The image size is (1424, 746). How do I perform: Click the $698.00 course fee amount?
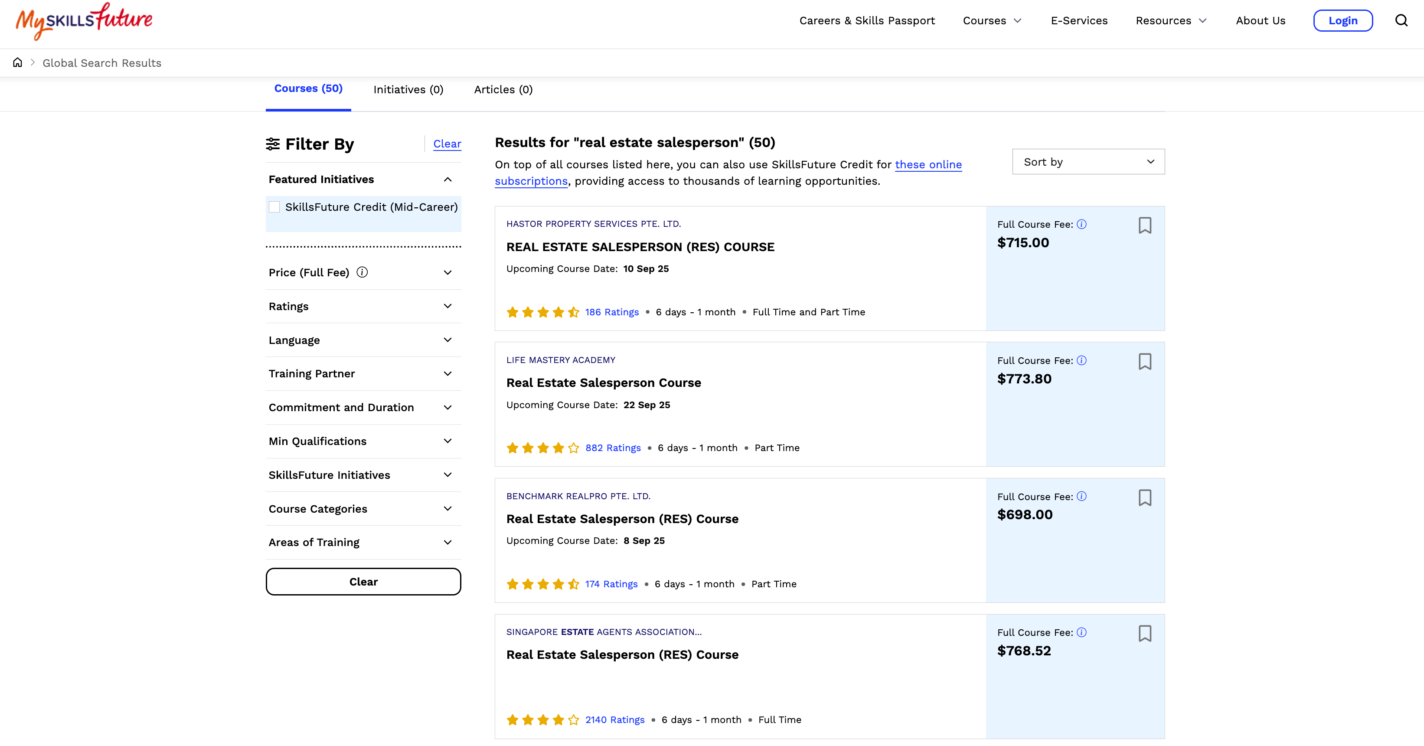(1024, 515)
